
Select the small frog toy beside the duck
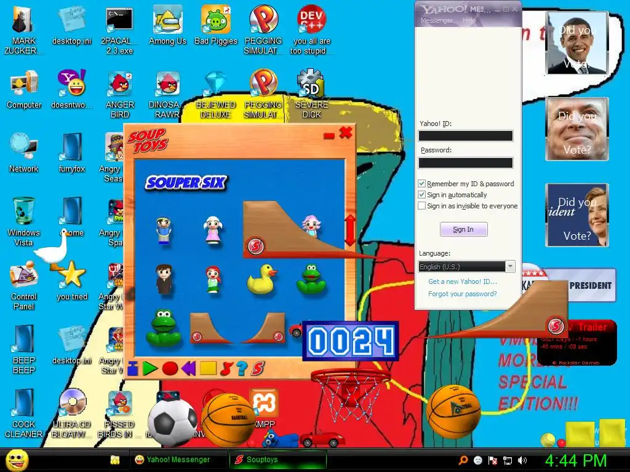pyautogui.click(x=311, y=280)
